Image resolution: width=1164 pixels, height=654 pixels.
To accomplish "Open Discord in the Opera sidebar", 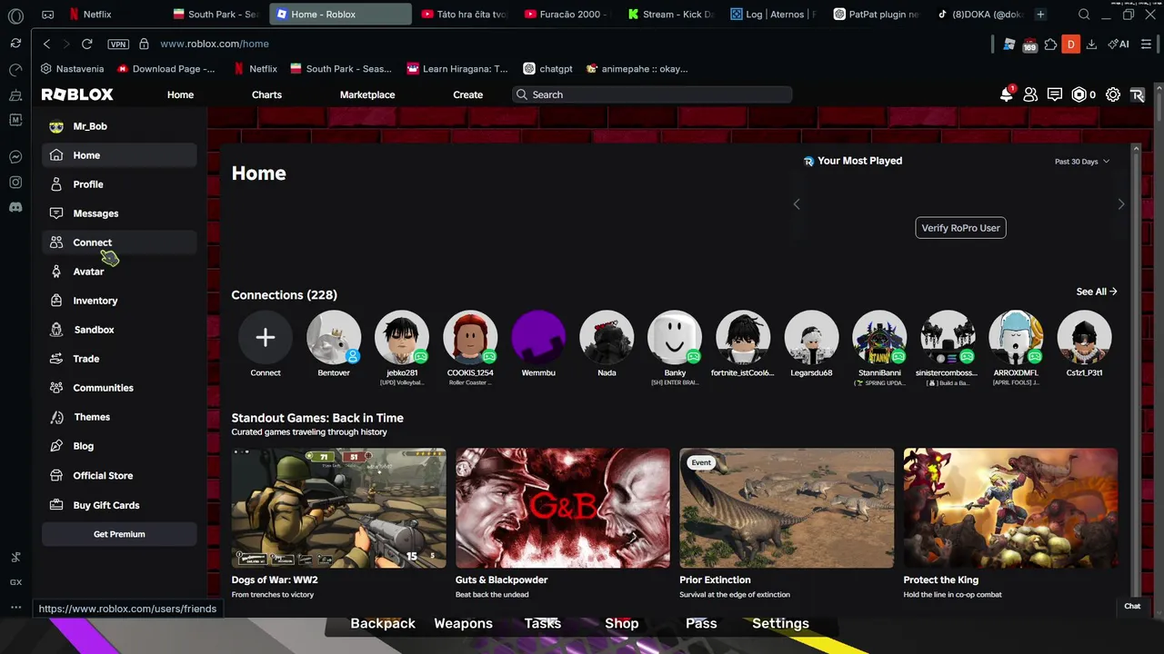I will pos(15,207).
